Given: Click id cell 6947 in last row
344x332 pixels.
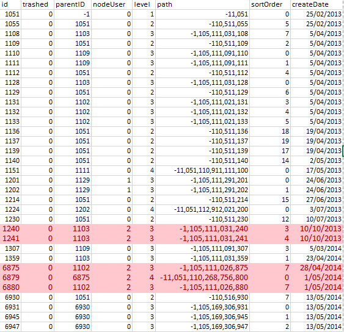Looking at the screenshot, I should tap(10, 327).
